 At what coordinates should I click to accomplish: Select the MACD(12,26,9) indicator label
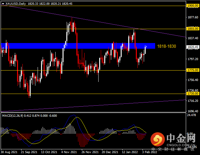(13, 116)
